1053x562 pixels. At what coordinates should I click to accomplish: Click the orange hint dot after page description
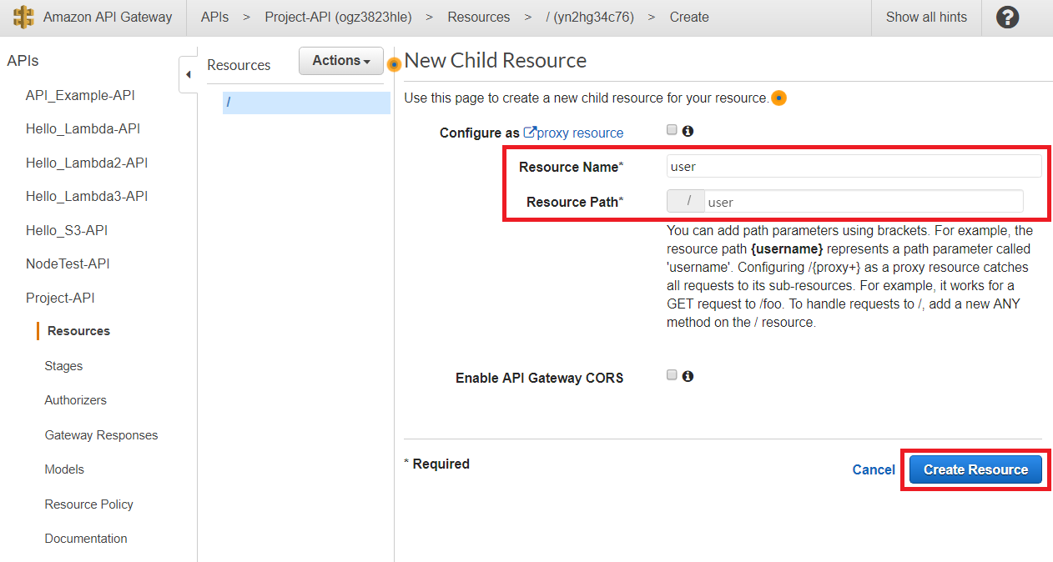click(x=778, y=98)
